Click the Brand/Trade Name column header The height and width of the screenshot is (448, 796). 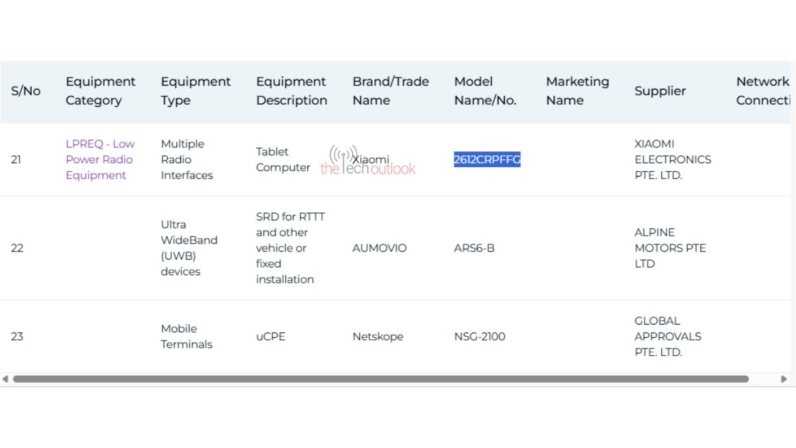pos(391,91)
